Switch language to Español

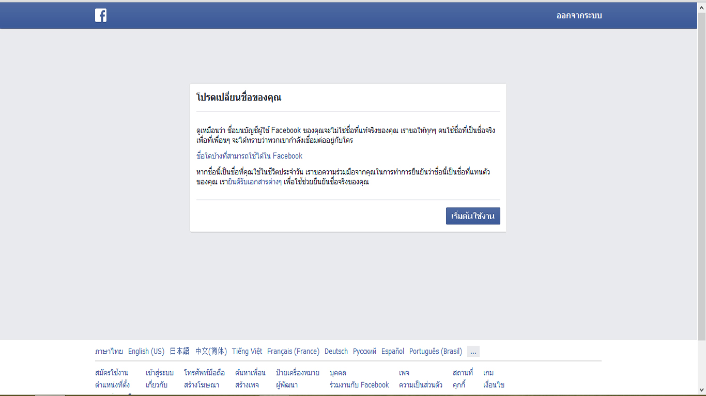pyautogui.click(x=393, y=351)
